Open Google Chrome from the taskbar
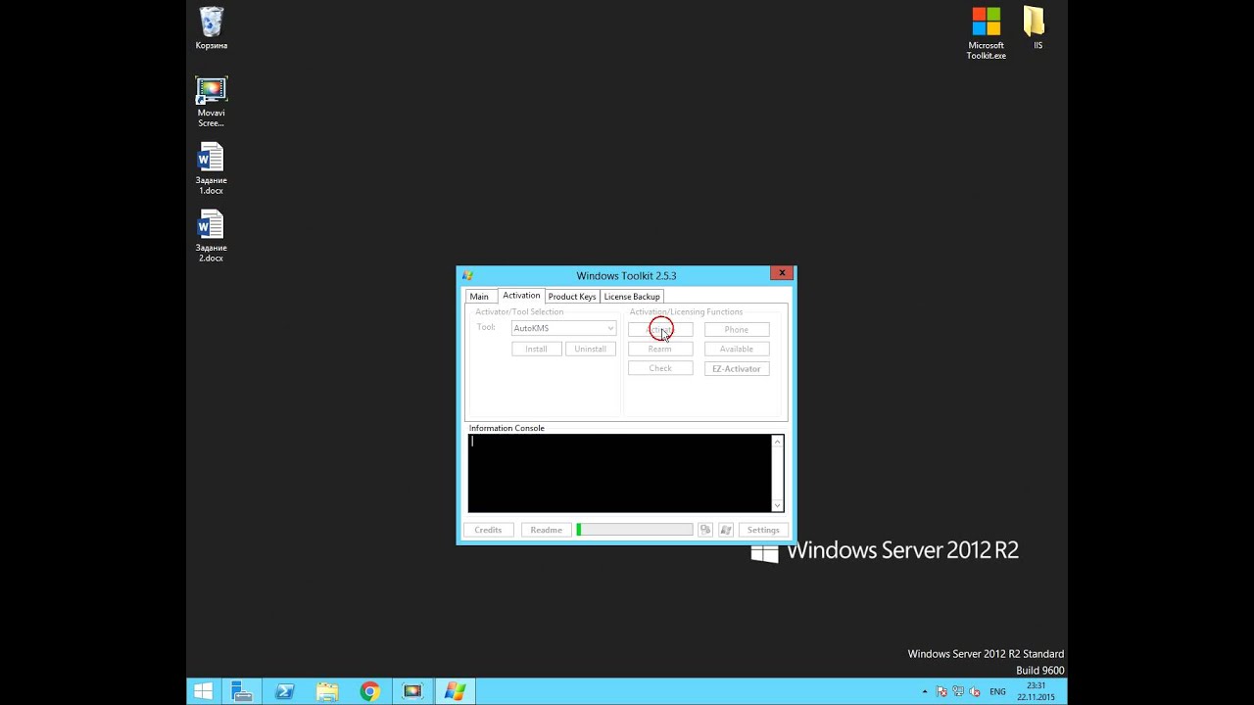Screen dimensions: 1254x705 click(x=369, y=691)
